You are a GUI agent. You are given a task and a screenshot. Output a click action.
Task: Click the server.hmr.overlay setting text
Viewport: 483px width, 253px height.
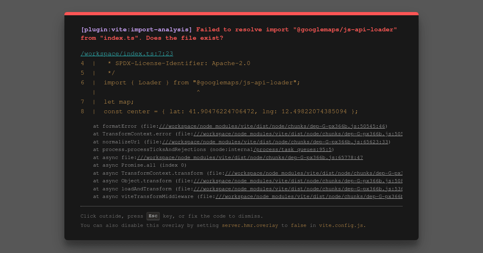click(x=250, y=225)
